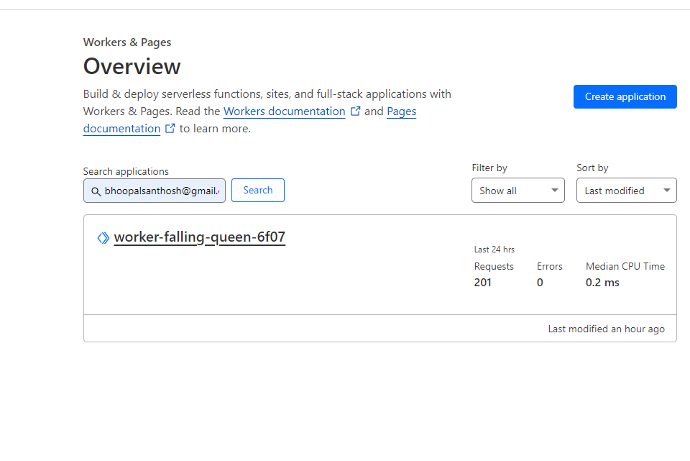Click the Requests column label
Screen dimensions: 690x461
494,266
